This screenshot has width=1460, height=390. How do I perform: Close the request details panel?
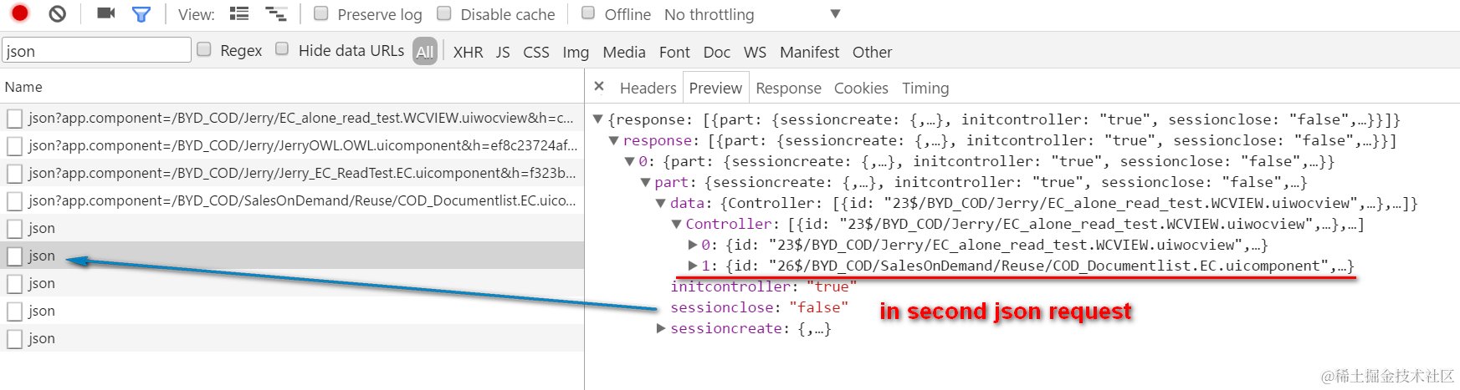599,87
